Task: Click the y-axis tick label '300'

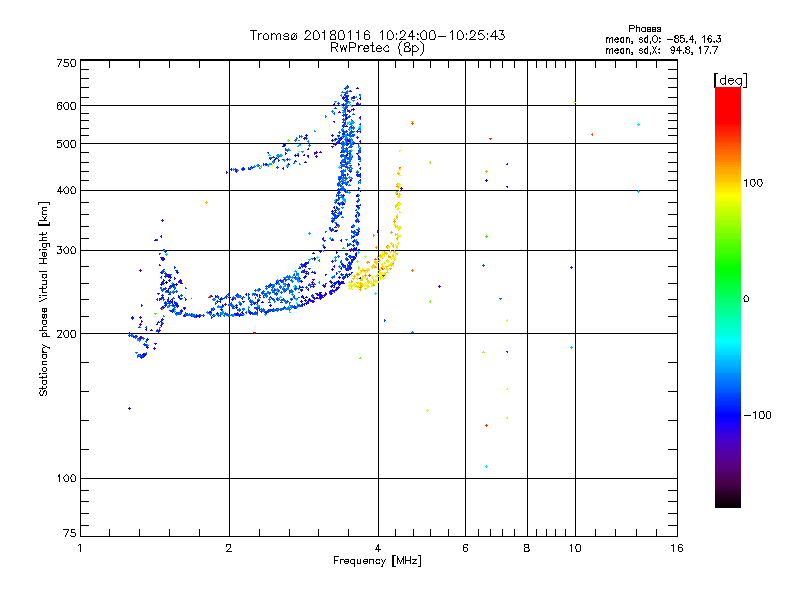Action: [x=66, y=251]
